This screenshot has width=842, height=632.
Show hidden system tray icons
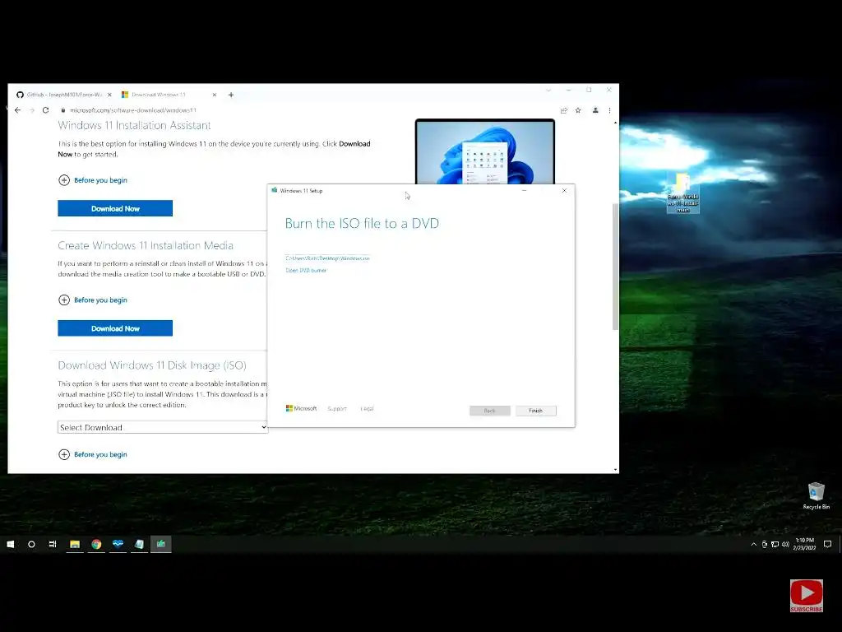[753, 544]
